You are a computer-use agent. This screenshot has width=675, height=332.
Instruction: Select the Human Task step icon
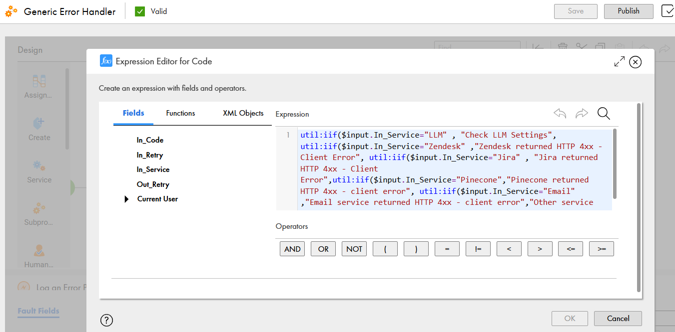(x=39, y=250)
